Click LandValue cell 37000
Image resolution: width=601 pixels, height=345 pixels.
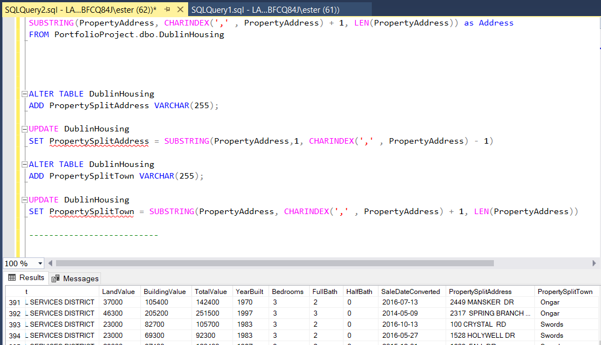click(119, 302)
